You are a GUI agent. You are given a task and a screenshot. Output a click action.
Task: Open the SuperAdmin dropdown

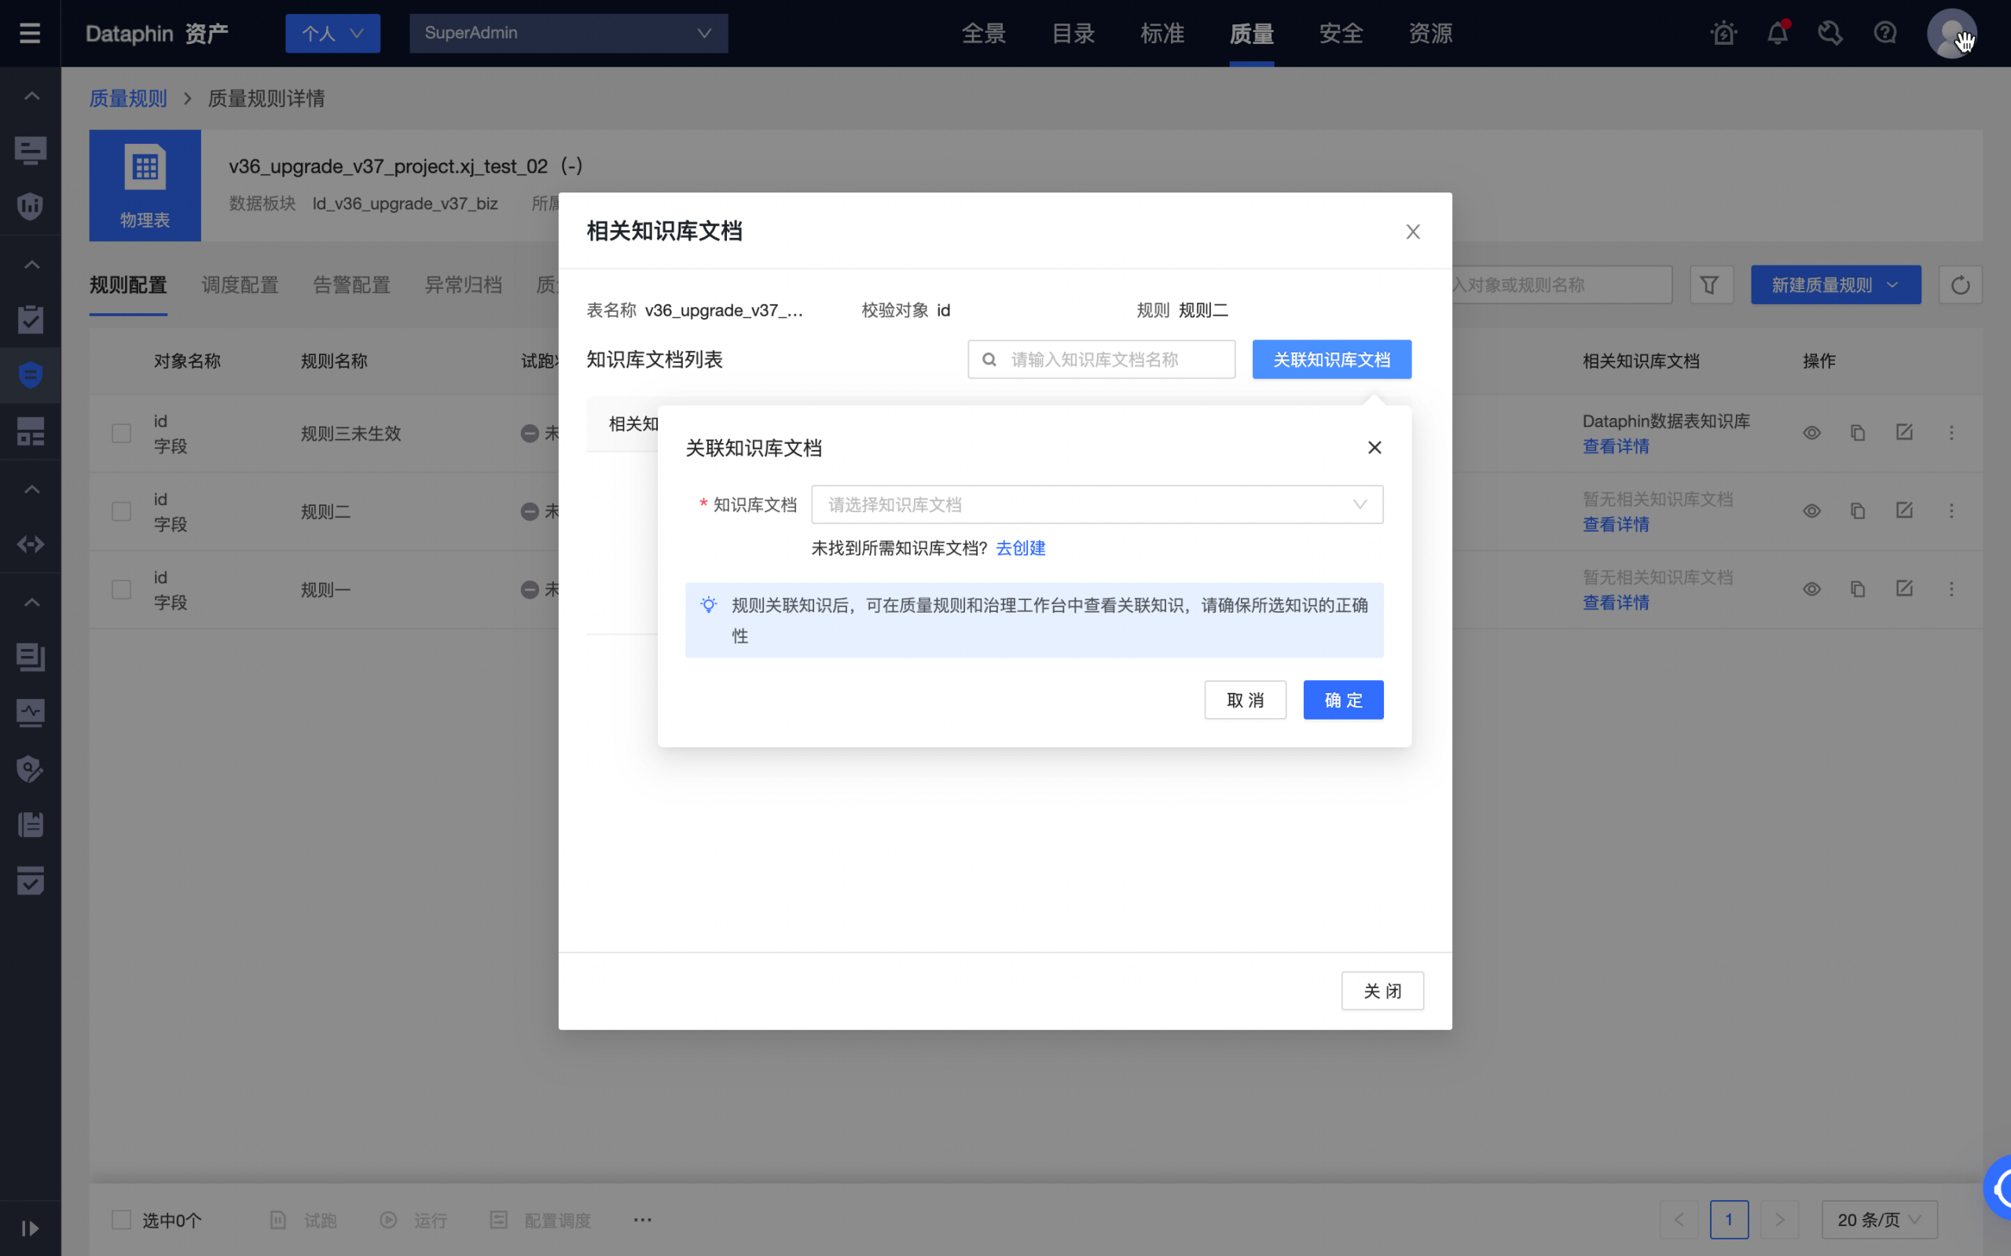(568, 33)
